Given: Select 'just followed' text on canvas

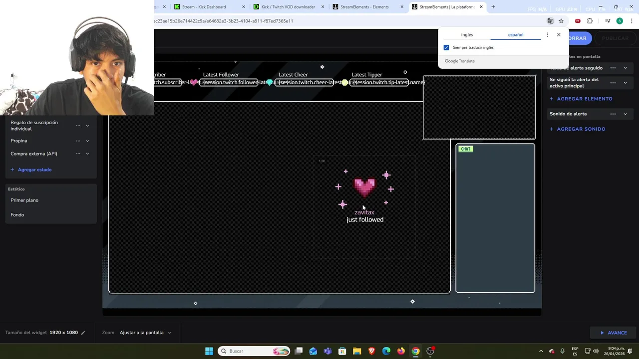Looking at the screenshot, I should pyautogui.click(x=365, y=220).
